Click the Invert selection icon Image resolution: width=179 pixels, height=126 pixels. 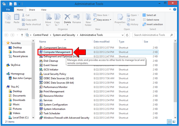[x=144, y=24]
